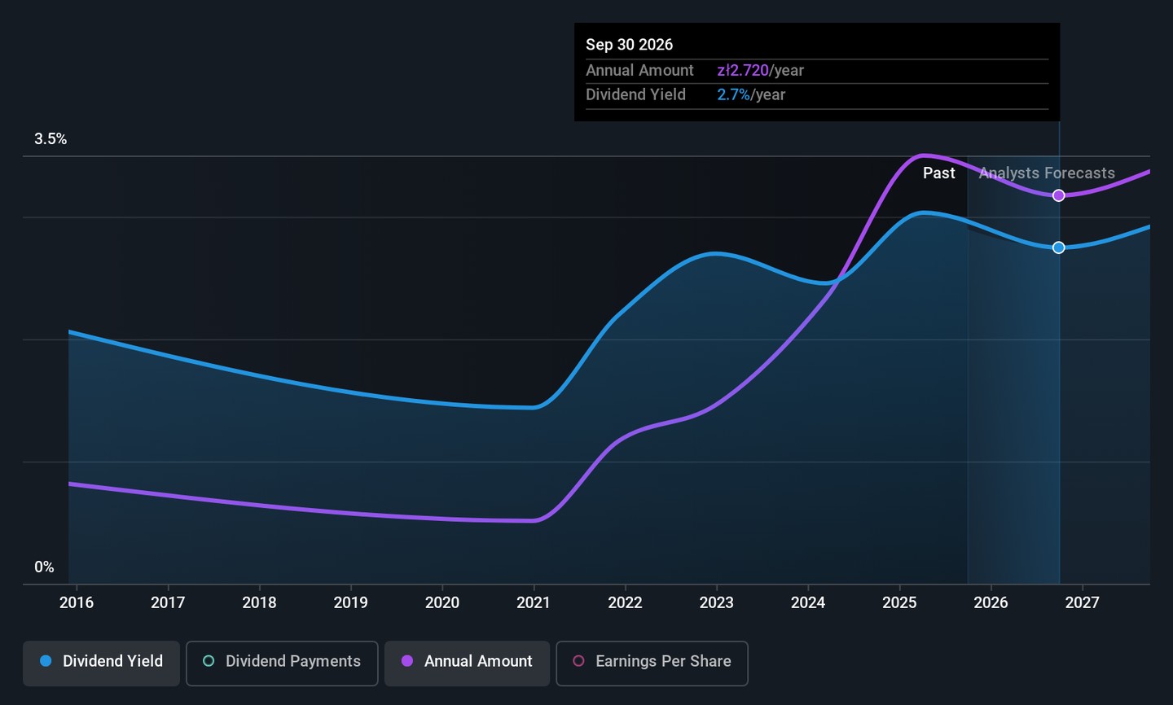The image size is (1173, 705).
Task: Click the blue data point marker on chart
Action: click(x=1058, y=247)
